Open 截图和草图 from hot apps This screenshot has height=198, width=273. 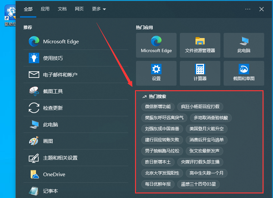pyautogui.click(x=244, y=73)
